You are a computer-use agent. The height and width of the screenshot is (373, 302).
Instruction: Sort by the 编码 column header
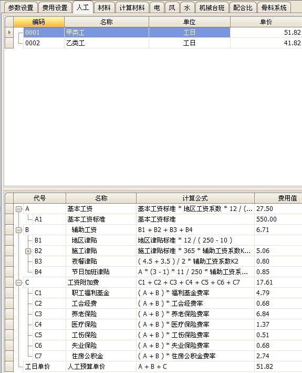point(39,22)
